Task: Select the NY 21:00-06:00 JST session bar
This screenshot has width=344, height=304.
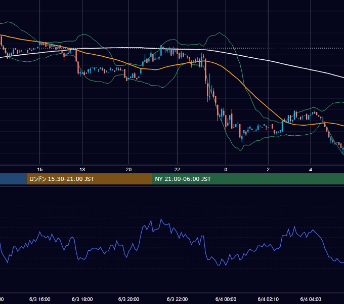Action: [x=248, y=179]
